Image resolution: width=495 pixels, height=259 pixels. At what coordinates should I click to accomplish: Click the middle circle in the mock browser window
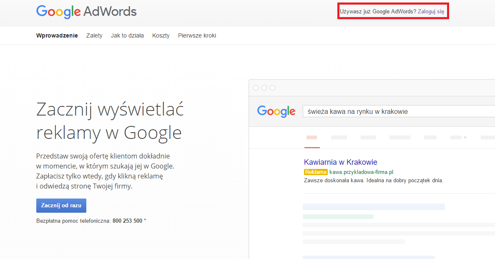264,88
